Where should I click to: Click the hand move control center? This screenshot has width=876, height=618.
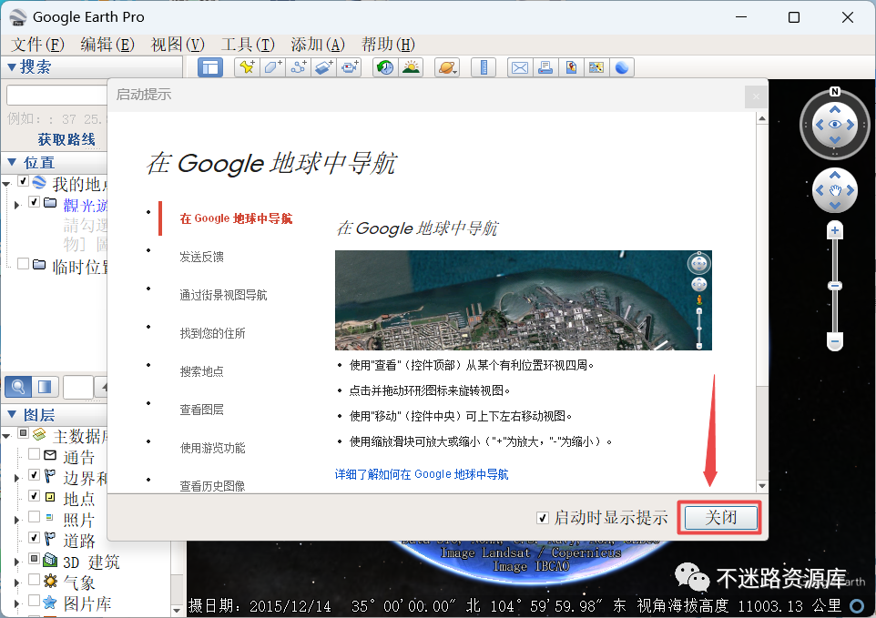pyautogui.click(x=835, y=191)
